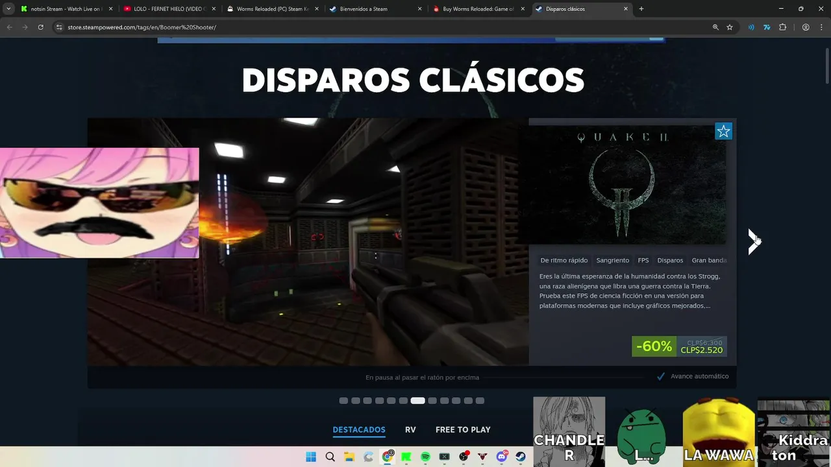Switch to Buy Worms Reloaded tab
This screenshot has width=831, height=467.
point(478,9)
